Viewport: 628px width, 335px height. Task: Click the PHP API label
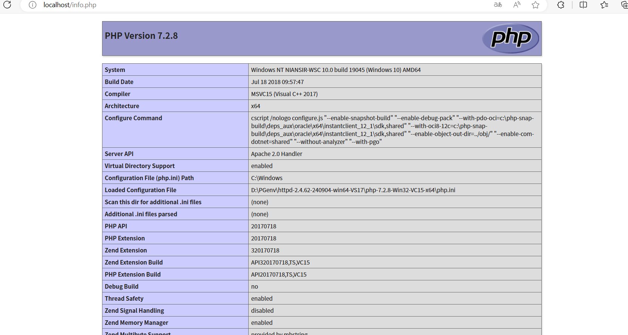pos(116,226)
